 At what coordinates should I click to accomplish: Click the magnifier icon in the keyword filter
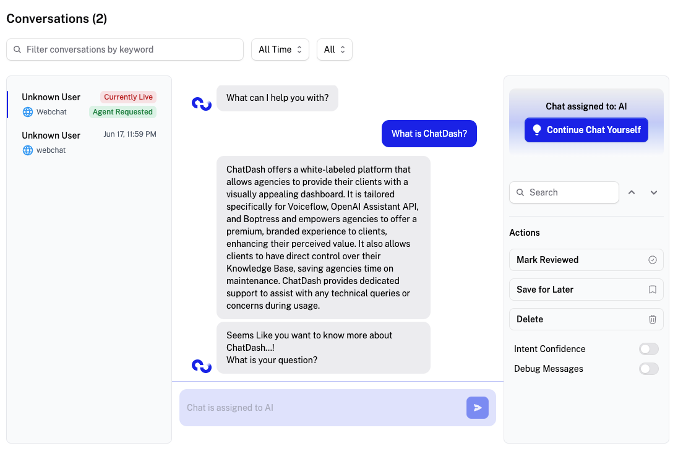17,49
